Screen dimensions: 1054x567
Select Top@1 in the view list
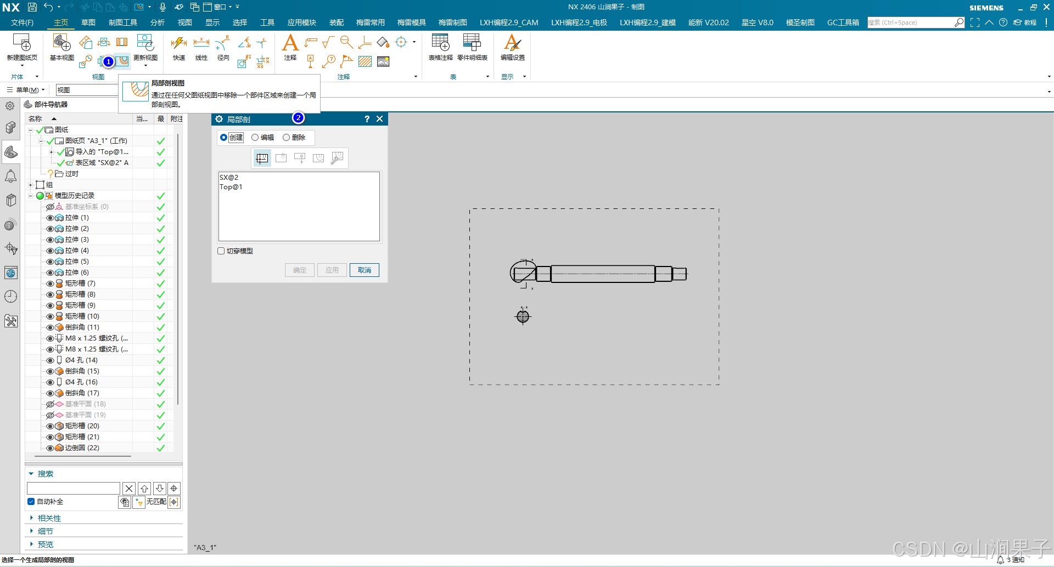coord(231,187)
